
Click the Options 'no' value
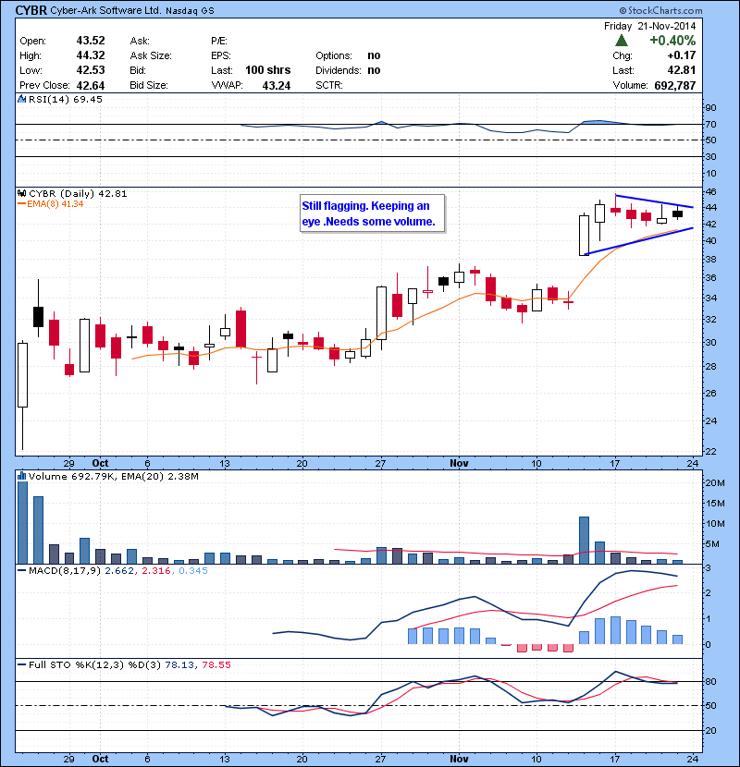(374, 55)
